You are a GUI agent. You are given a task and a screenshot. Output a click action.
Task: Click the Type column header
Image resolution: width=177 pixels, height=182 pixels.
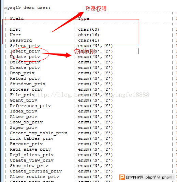coord(84,18)
